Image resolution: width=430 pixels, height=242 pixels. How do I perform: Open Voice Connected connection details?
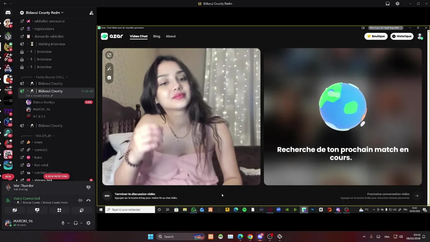(27, 198)
